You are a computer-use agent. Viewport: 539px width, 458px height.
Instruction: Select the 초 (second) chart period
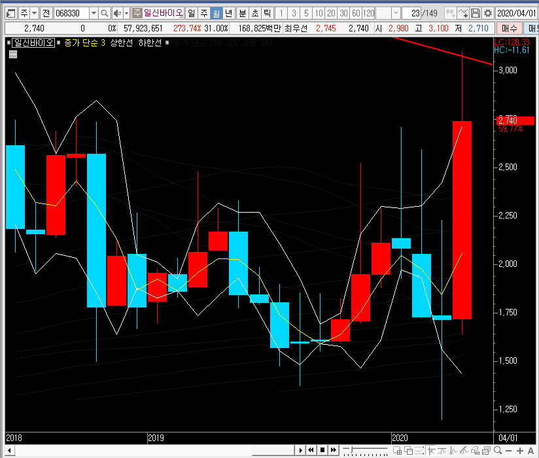pyautogui.click(x=255, y=13)
